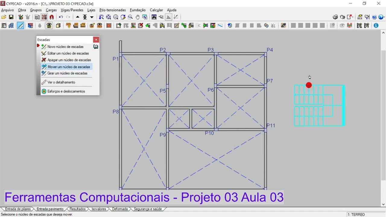Open the Vigas/Paredes menu
The image size is (386, 217).
point(72,10)
